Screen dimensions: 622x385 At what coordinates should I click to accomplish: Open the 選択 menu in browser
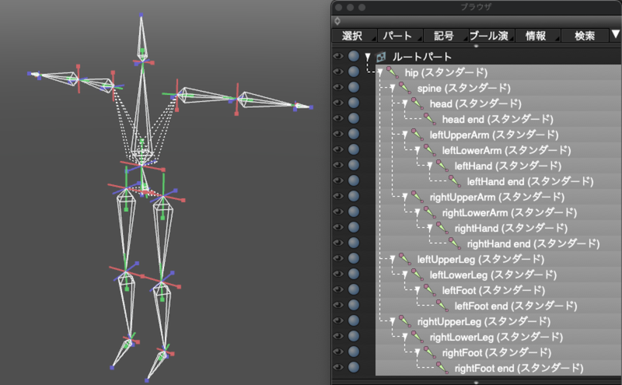354,36
